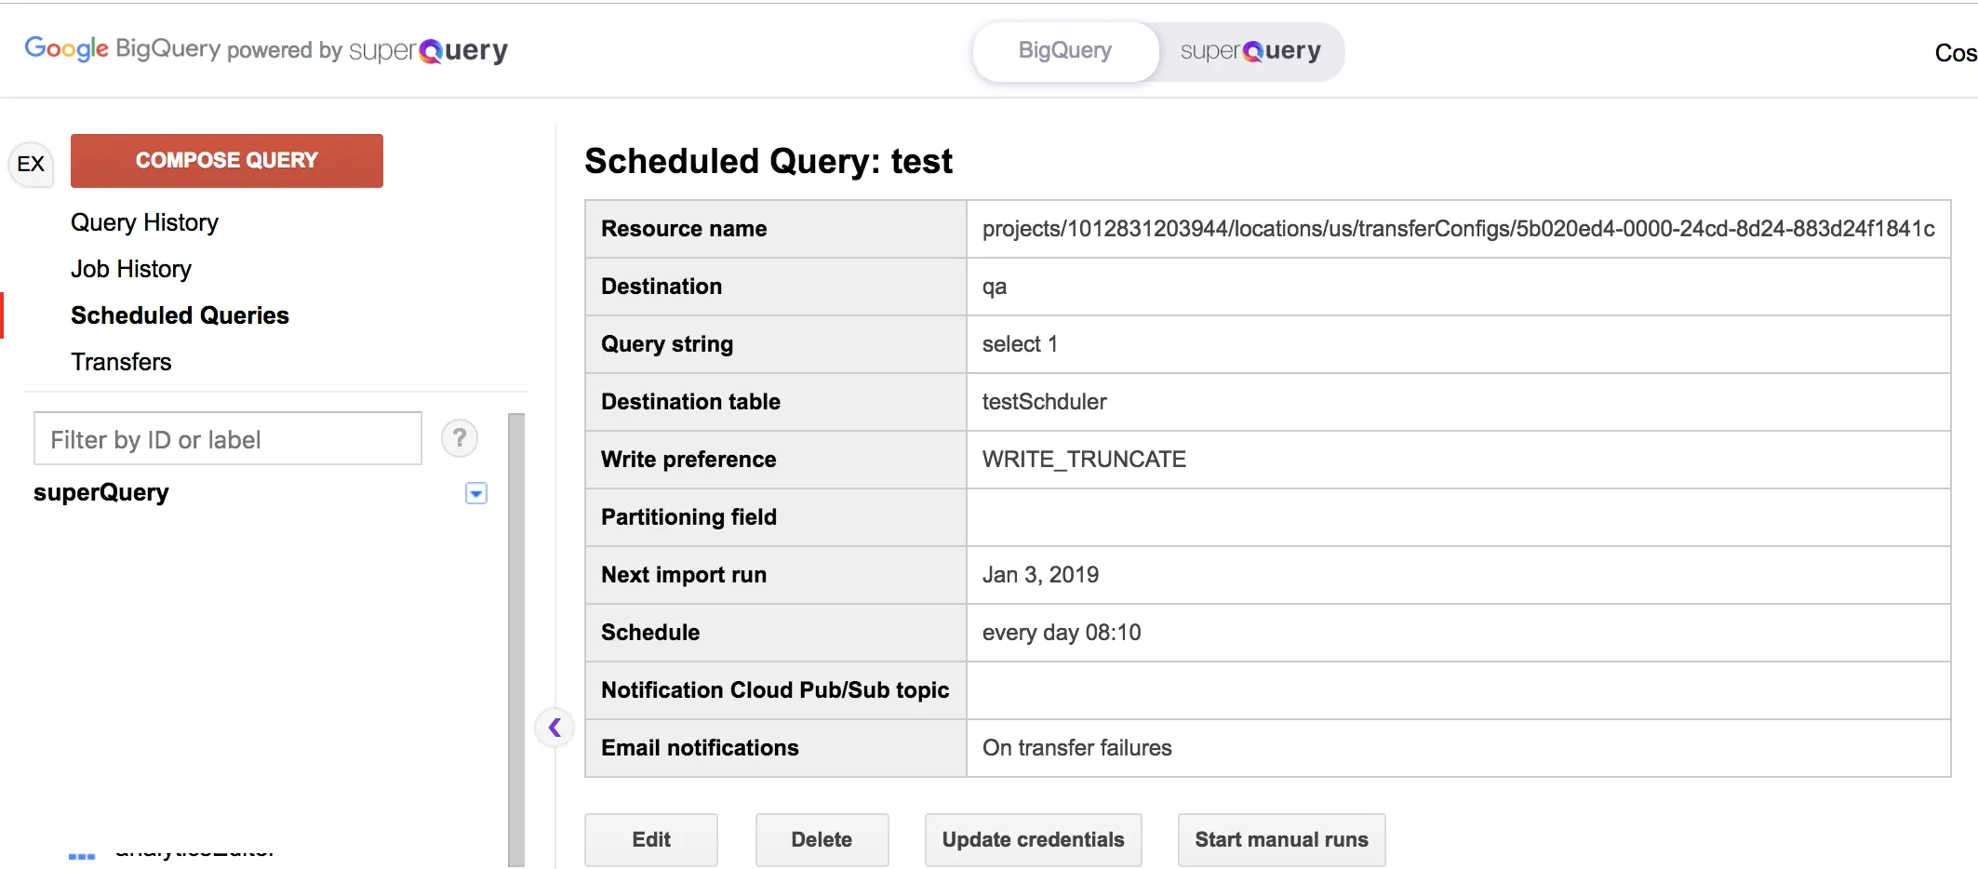
Task: Open Query History
Action: 144,222
